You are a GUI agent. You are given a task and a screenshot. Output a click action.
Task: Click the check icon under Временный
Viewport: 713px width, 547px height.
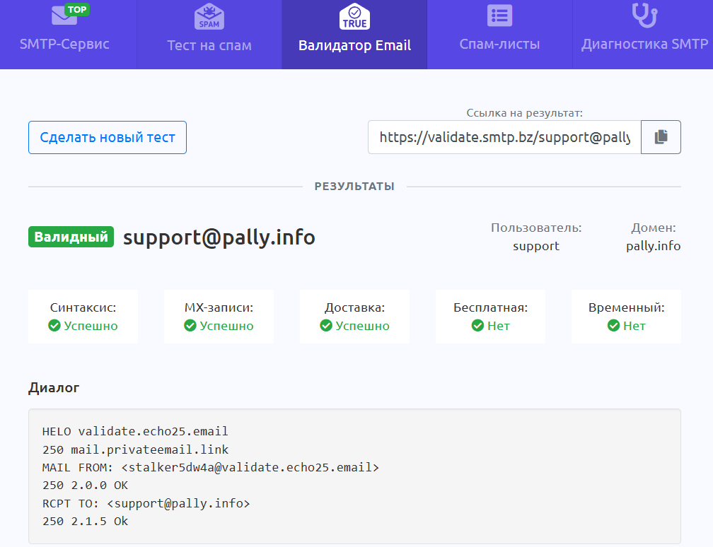click(x=613, y=326)
